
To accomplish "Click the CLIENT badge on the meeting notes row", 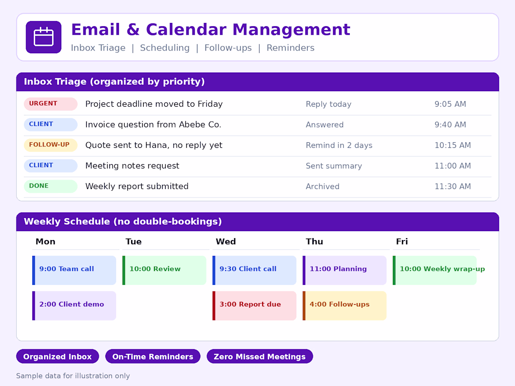I will [51, 166].
